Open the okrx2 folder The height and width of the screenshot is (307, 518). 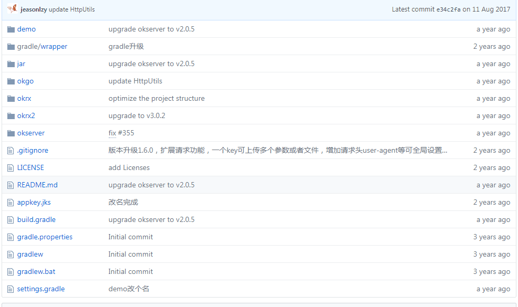click(26, 115)
